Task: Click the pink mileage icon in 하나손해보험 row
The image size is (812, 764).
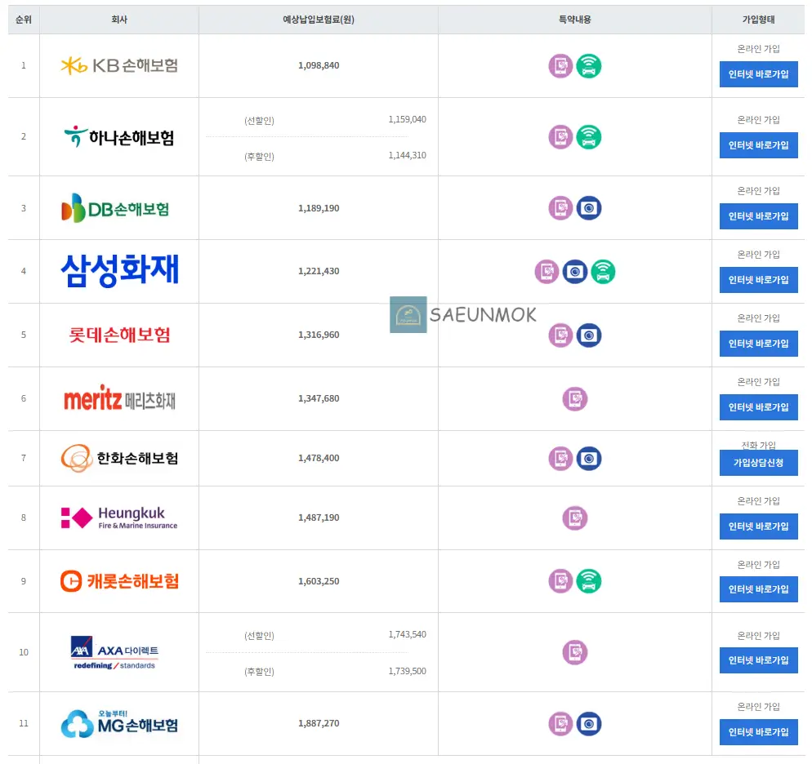Action: (x=560, y=137)
